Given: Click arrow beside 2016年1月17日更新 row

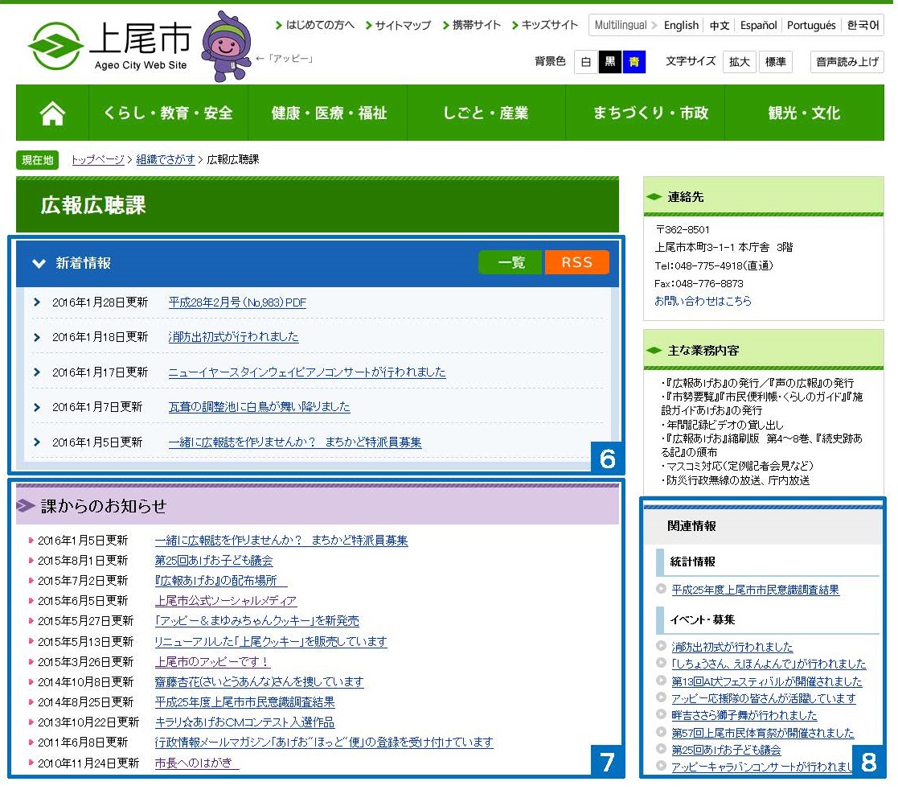Looking at the screenshot, I should coord(37,372).
